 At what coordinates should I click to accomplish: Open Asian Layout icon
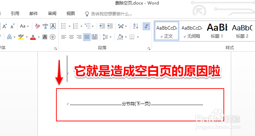pyautogui.click(x=121, y=26)
